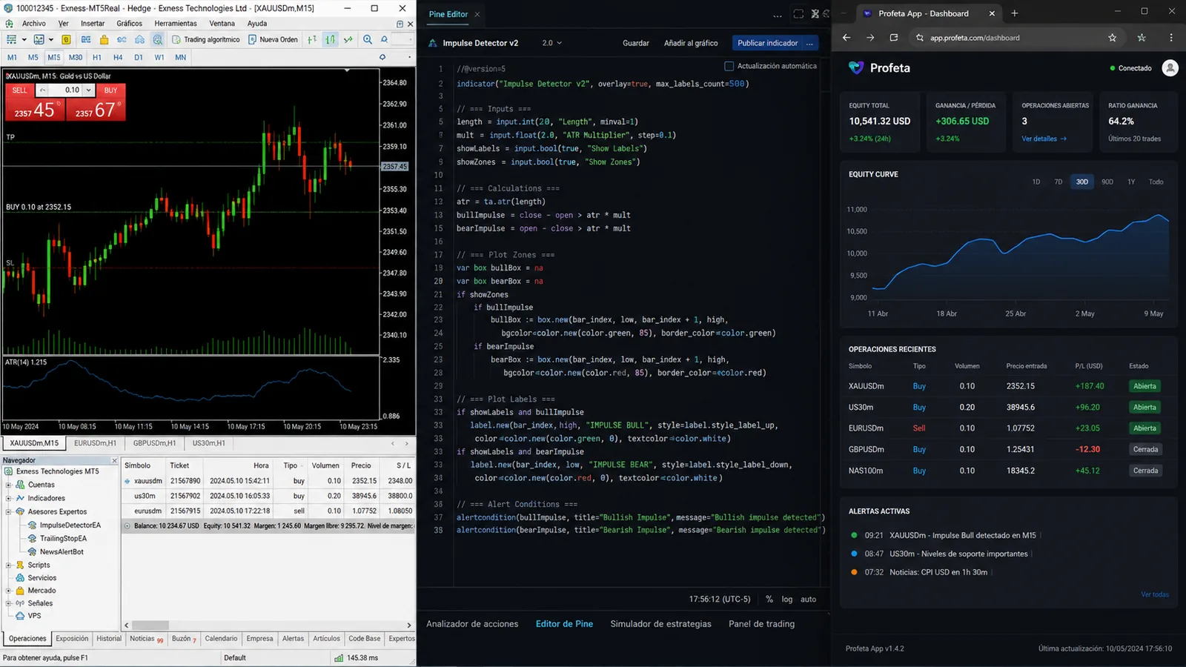
Task: Close the Pine Editor tab
Action: tap(477, 14)
